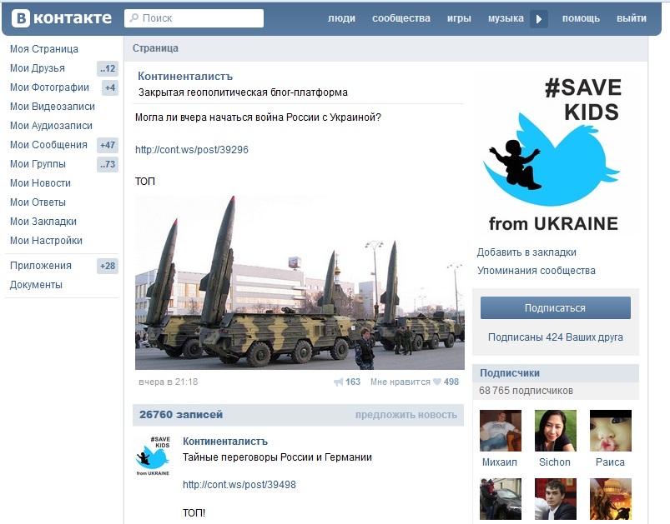The height and width of the screenshot is (524, 670).
Task: Like the post with heart icon
Action: [x=436, y=382]
